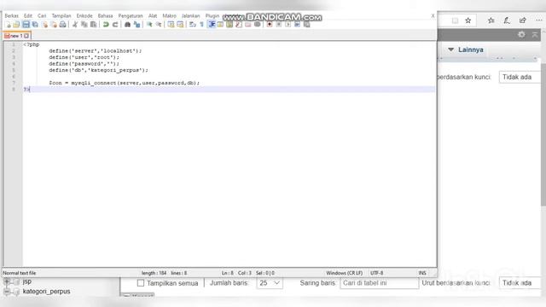The width and height of the screenshot is (546, 307).
Task: Select kategori_perpus in the database tree
Action: click(x=46, y=292)
